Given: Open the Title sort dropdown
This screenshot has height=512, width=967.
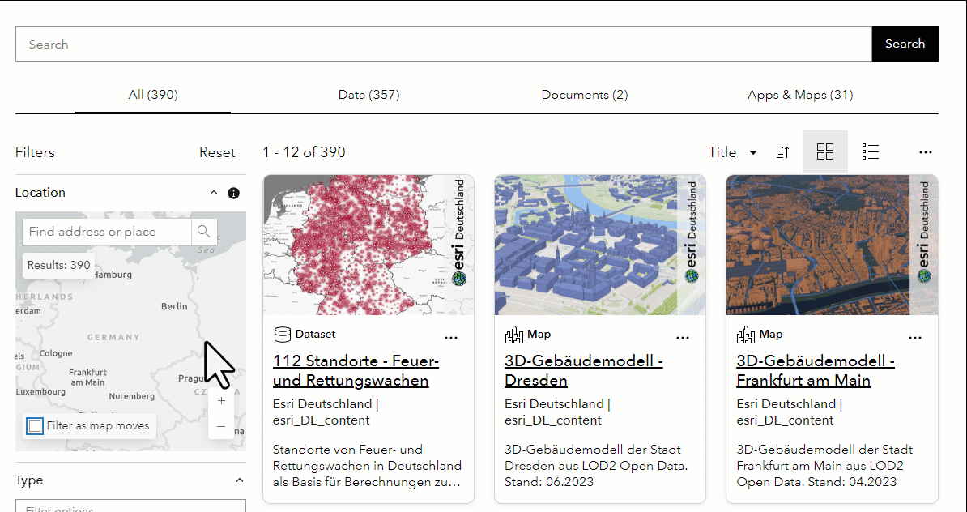Looking at the screenshot, I should point(733,152).
